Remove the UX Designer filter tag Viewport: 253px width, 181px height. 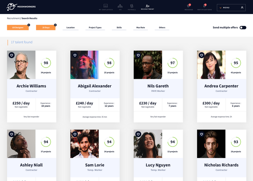tap(29, 25)
